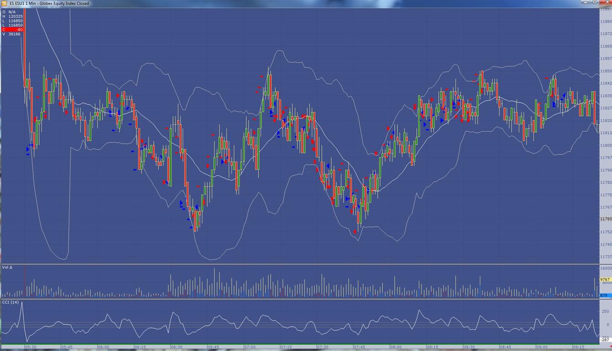Viewport: 612px width, 351px height.
Task: Click the Volume value 36166 in data box
Action: tap(14, 34)
